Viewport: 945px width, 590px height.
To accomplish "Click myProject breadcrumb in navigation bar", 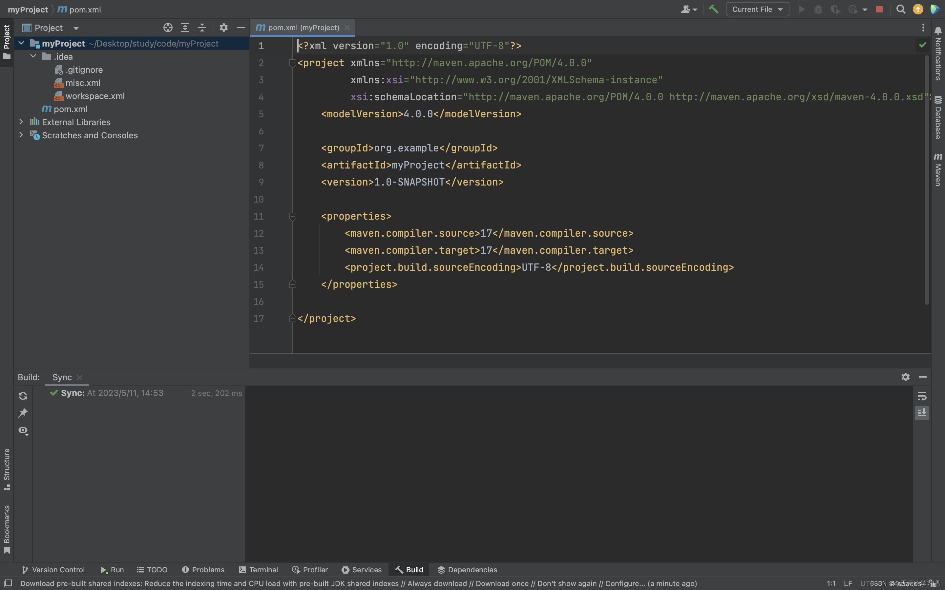I will pos(28,10).
